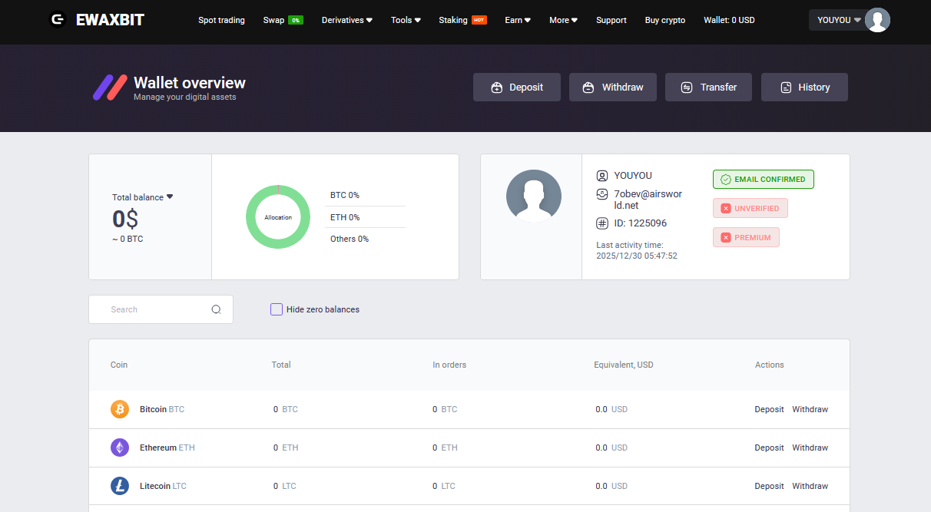Image resolution: width=931 pixels, height=512 pixels.
Task: Click the PREMIUM status badge
Action: click(746, 238)
